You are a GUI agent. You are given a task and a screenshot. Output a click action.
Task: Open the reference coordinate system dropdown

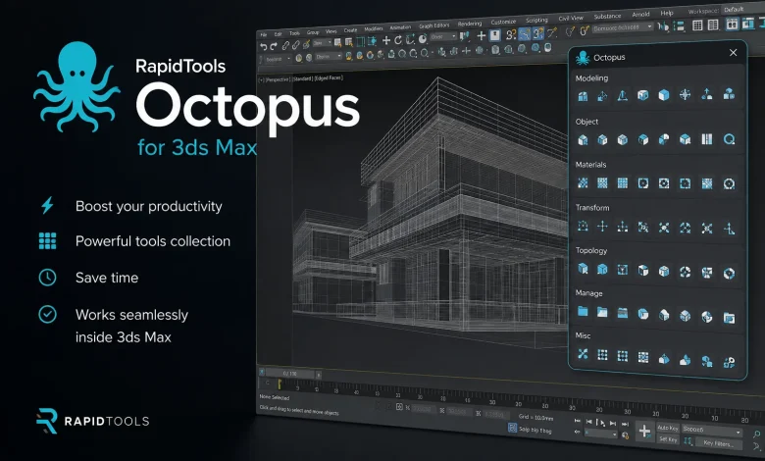tap(442, 36)
